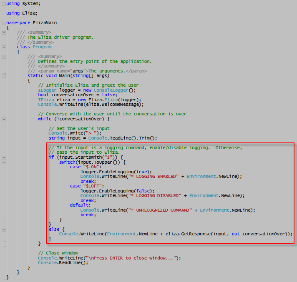Click the 'else' keyword
The image size is (297, 282).
pyautogui.click(x=54, y=229)
